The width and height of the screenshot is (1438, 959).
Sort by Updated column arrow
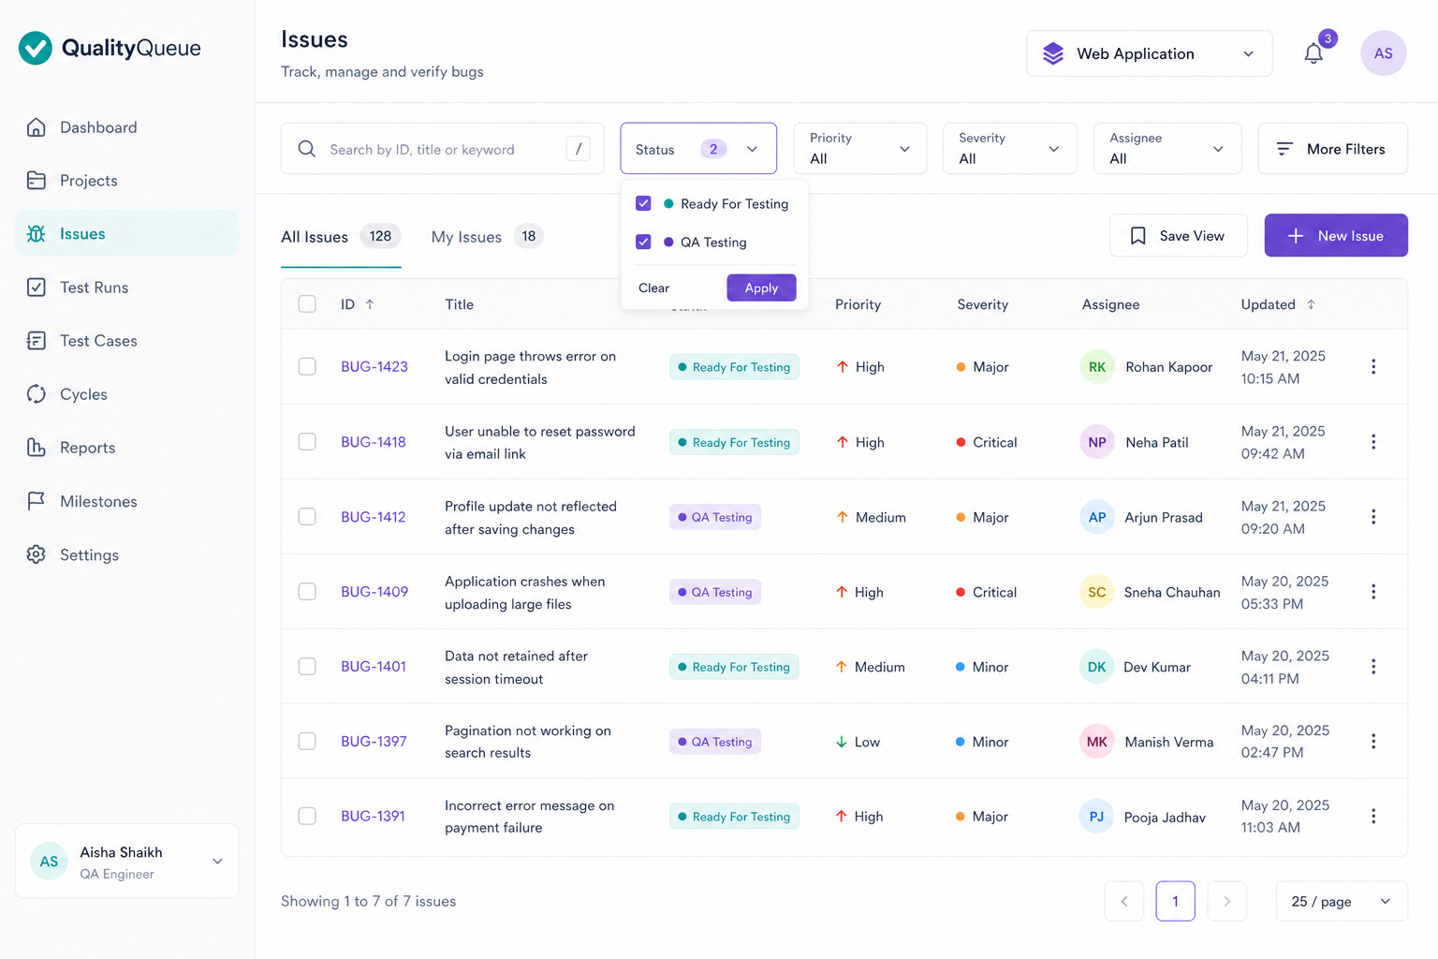tap(1311, 304)
